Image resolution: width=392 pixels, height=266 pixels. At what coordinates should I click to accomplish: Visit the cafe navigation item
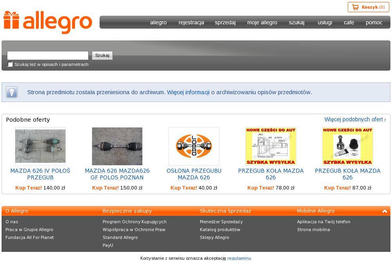click(349, 22)
